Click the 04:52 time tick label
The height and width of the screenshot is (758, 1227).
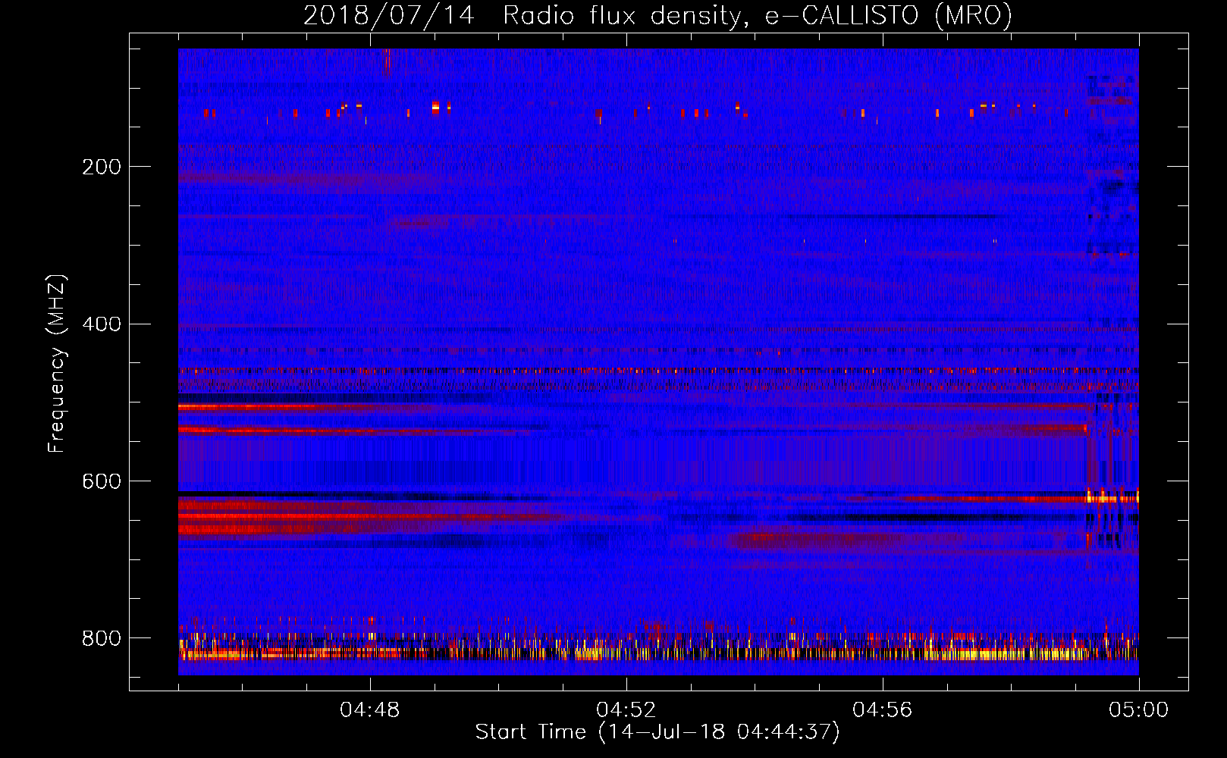point(626,710)
